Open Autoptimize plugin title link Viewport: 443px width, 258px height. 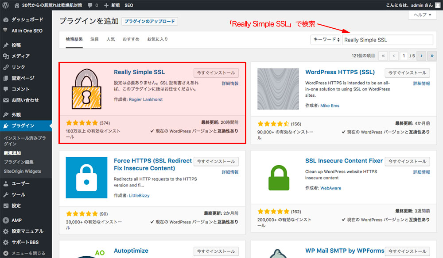(x=131, y=250)
